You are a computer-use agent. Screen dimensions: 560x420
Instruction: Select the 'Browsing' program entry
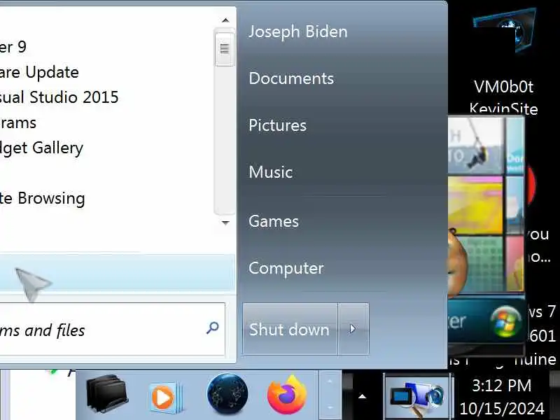click(x=42, y=199)
